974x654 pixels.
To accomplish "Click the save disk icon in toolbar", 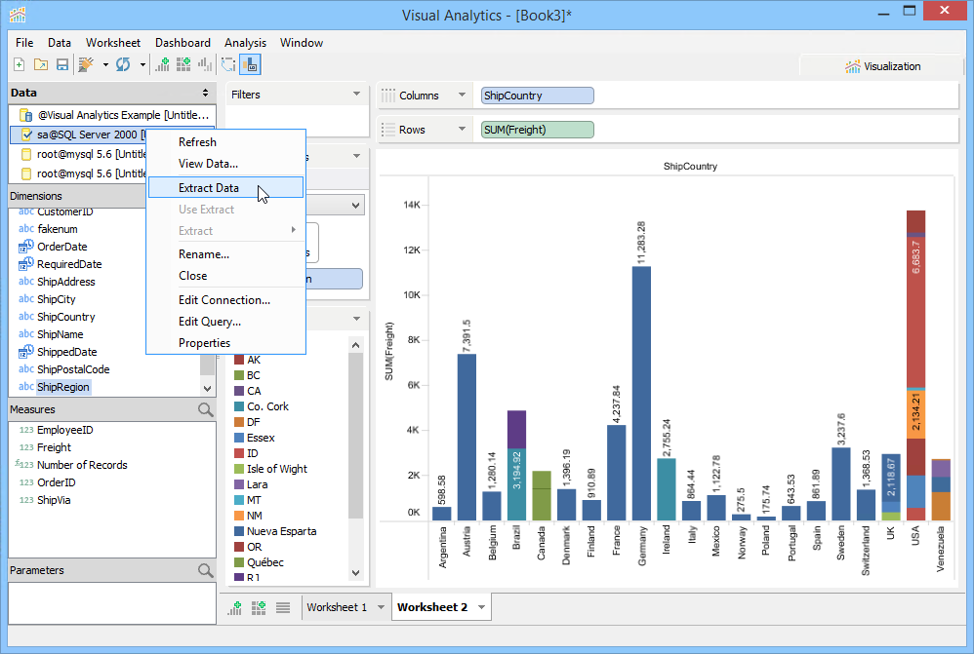I will pyautogui.click(x=62, y=64).
